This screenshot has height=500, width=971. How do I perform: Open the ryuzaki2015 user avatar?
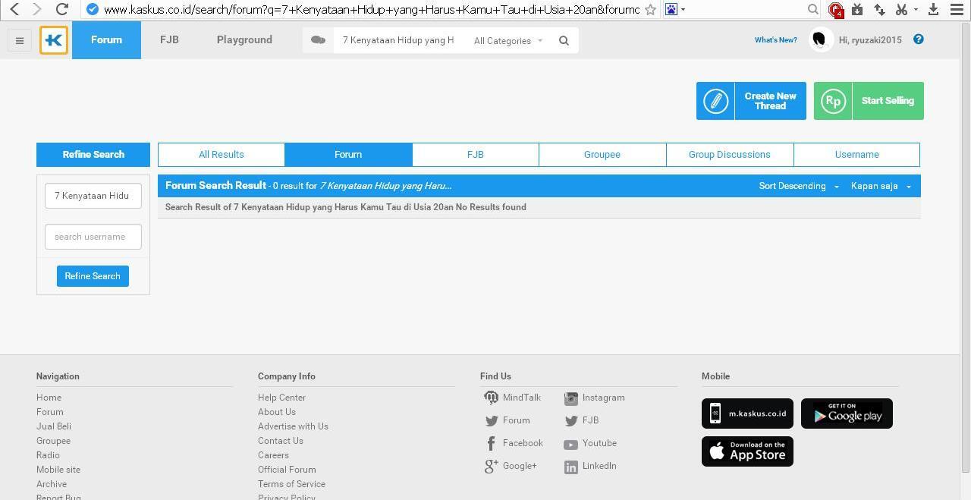coord(820,40)
